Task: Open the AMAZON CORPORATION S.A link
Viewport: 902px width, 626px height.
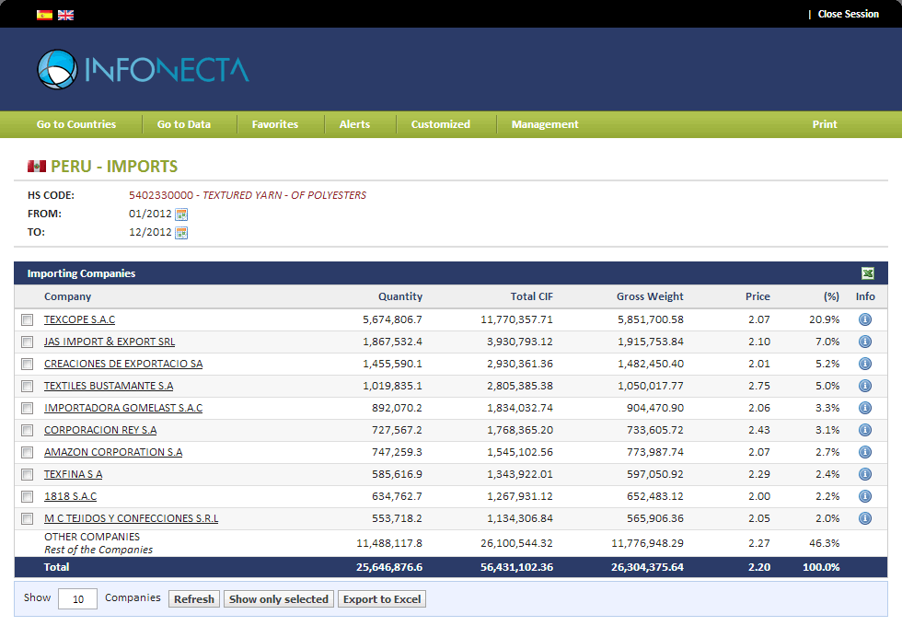Action: click(113, 452)
